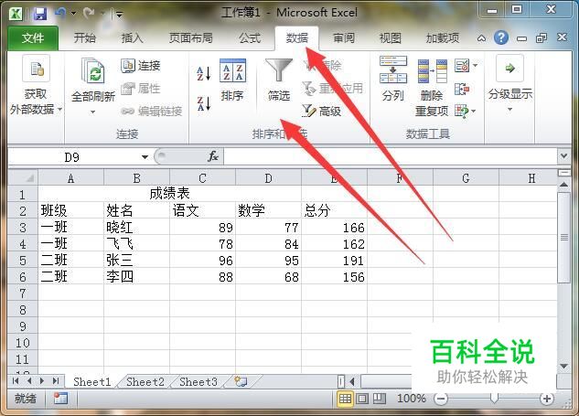
Task: Switch to the 视图 View tab
Action: coord(391,37)
